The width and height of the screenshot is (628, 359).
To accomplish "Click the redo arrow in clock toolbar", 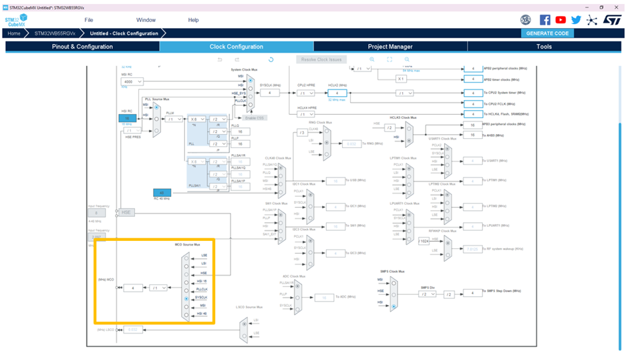I will tap(237, 59).
